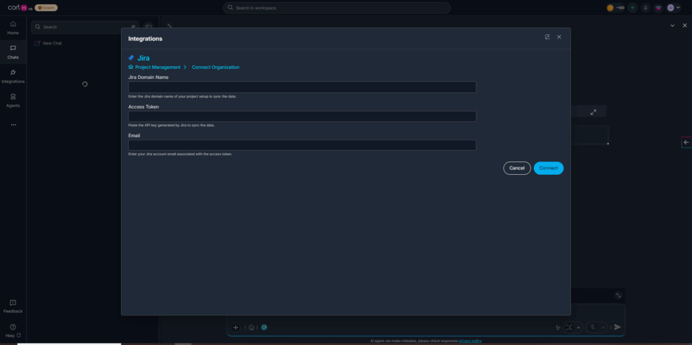692x345 pixels.
Task: Add attachment with plus button
Action: pyautogui.click(x=236, y=327)
